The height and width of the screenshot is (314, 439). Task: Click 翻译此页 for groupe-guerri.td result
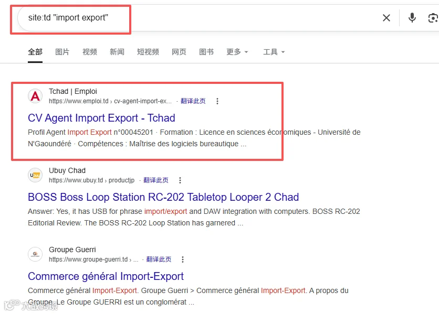pos(159,259)
